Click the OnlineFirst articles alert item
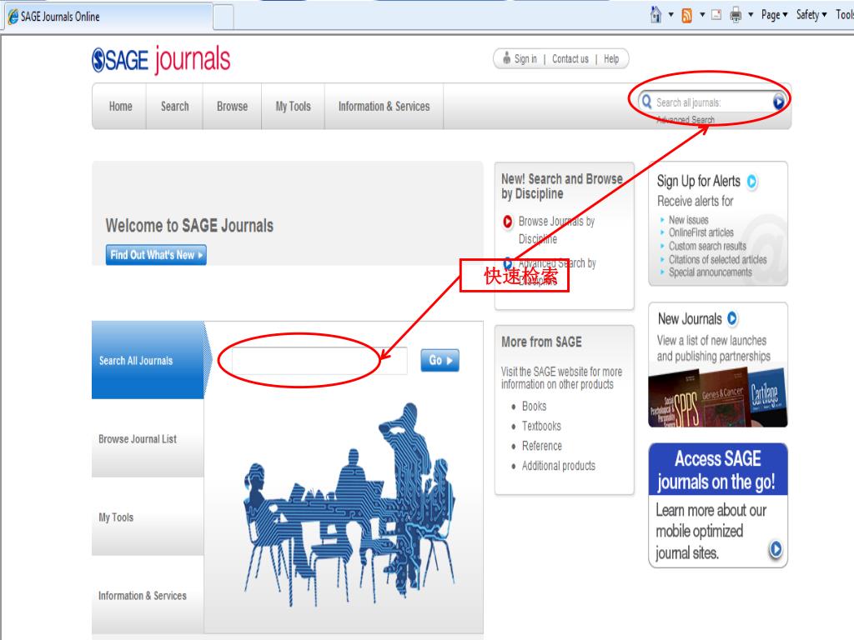This screenshot has height=640, width=854. [701, 232]
